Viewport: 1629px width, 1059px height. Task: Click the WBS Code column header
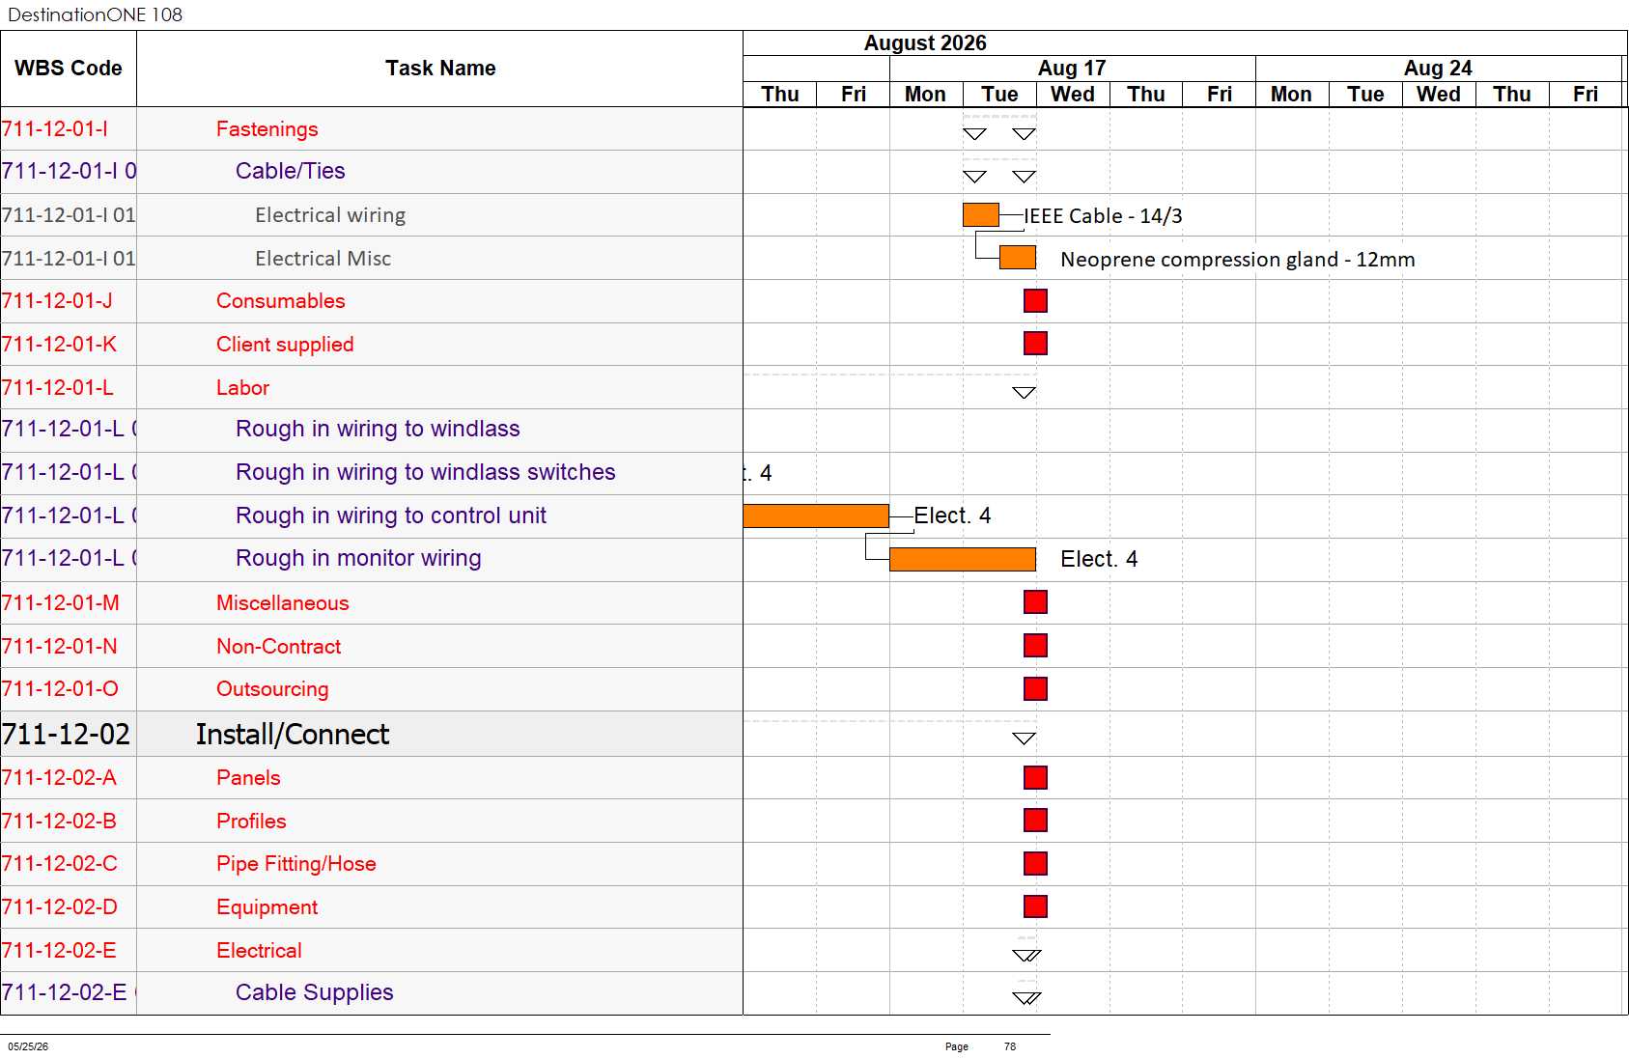click(x=69, y=69)
